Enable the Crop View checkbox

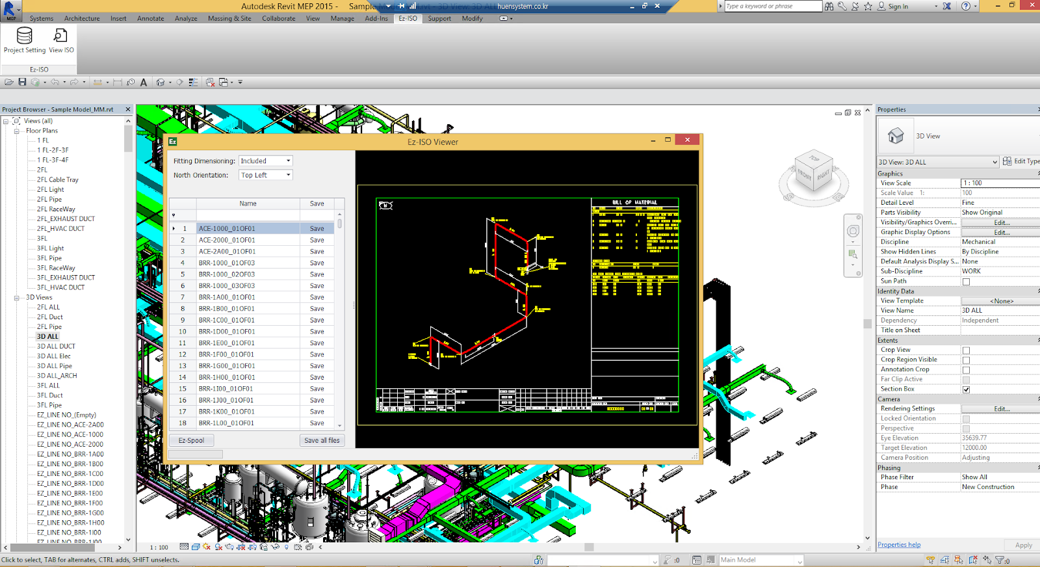click(x=966, y=350)
